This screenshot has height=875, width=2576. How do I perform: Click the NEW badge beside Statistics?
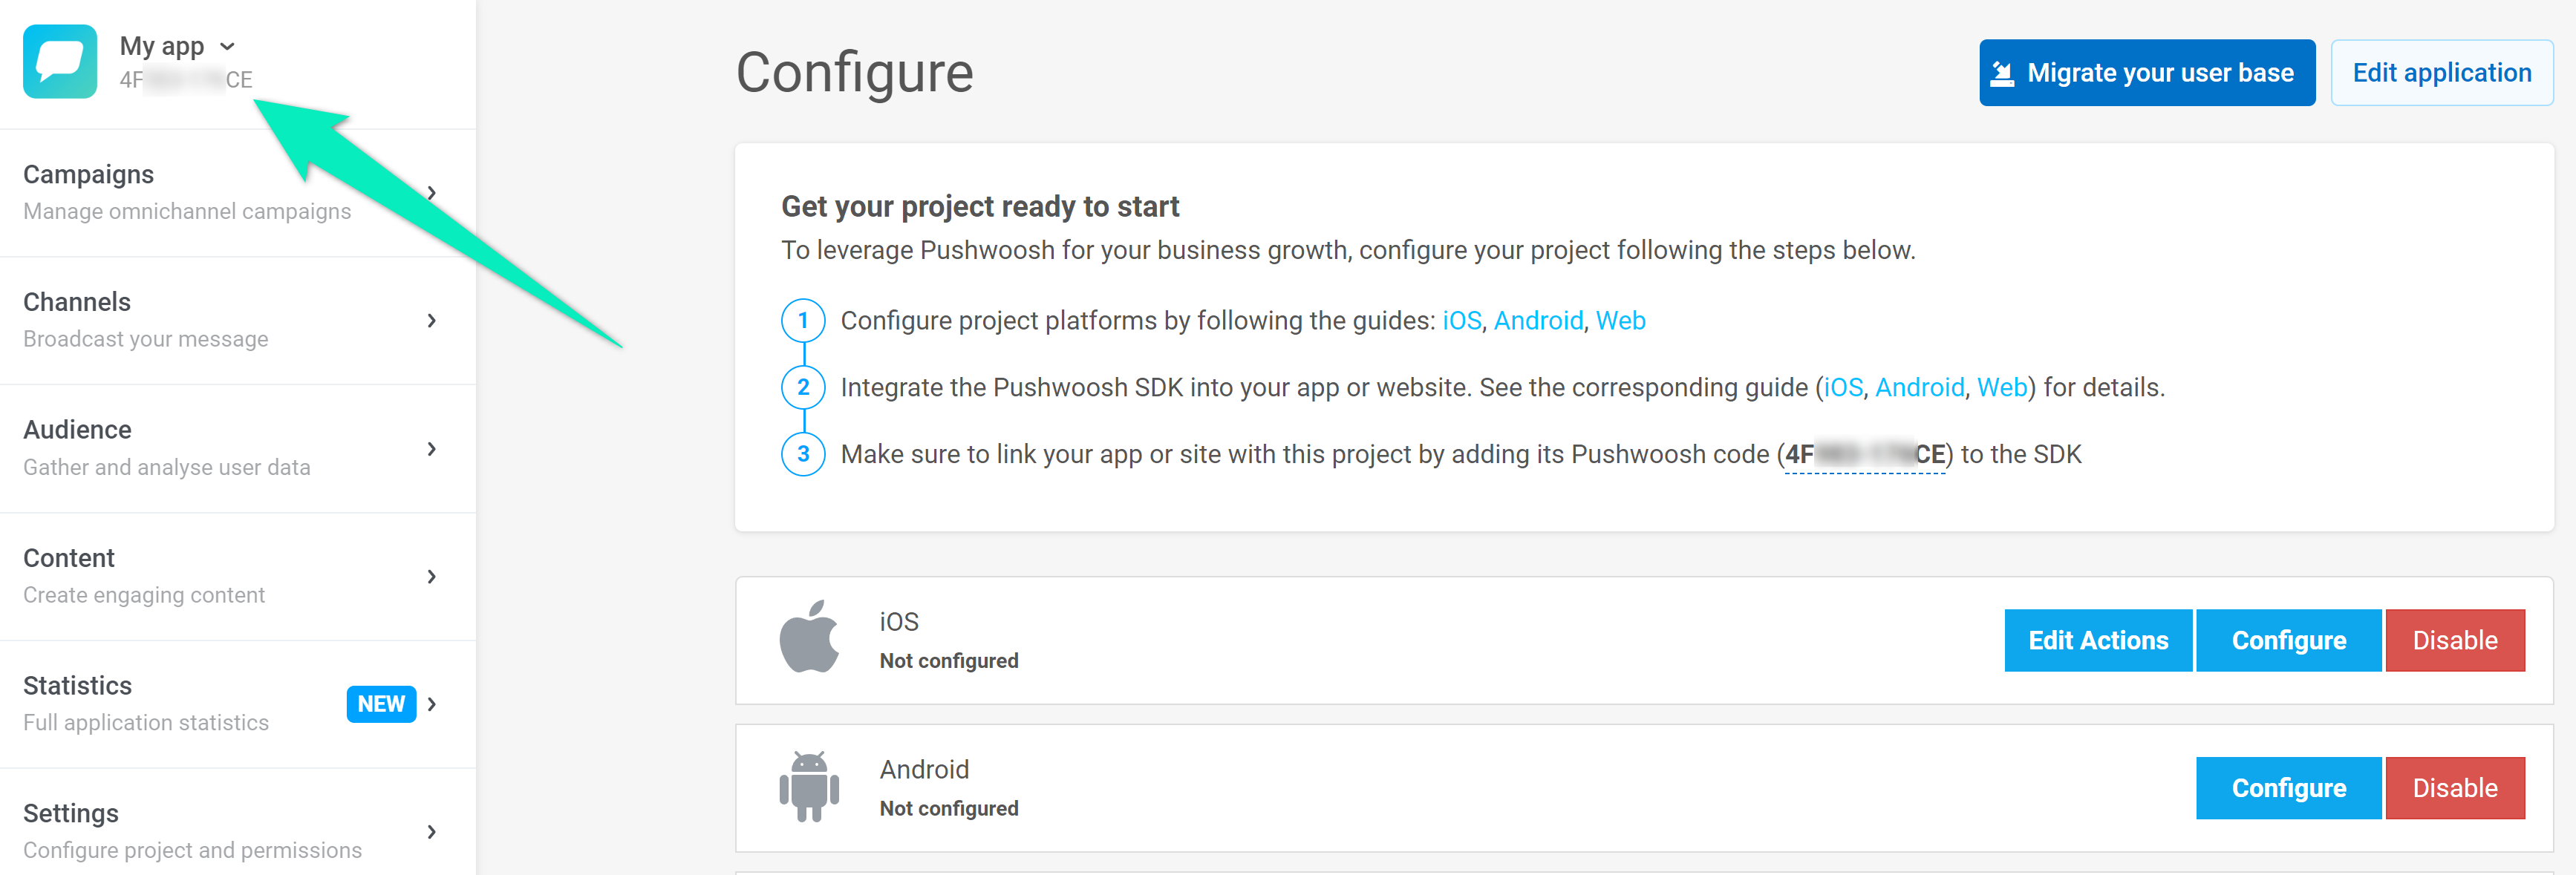[x=381, y=704]
